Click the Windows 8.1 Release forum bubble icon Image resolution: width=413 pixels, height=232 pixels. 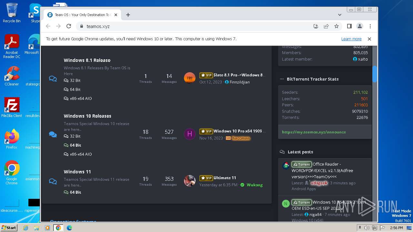pyautogui.click(x=53, y=79)
